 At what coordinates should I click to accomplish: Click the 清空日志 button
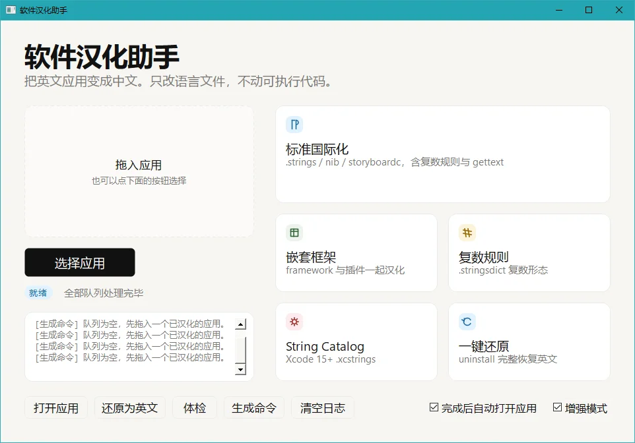pyautogui.click(x=323, y=408)
